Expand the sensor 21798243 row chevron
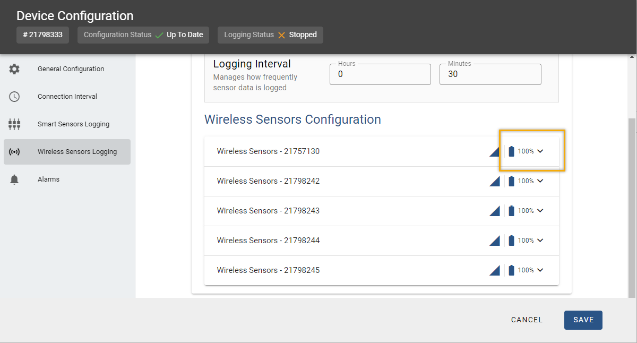 coord(540,211)
